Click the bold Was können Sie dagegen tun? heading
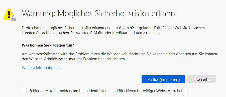This screenshot has width=226, height=97. pos(48,46)
